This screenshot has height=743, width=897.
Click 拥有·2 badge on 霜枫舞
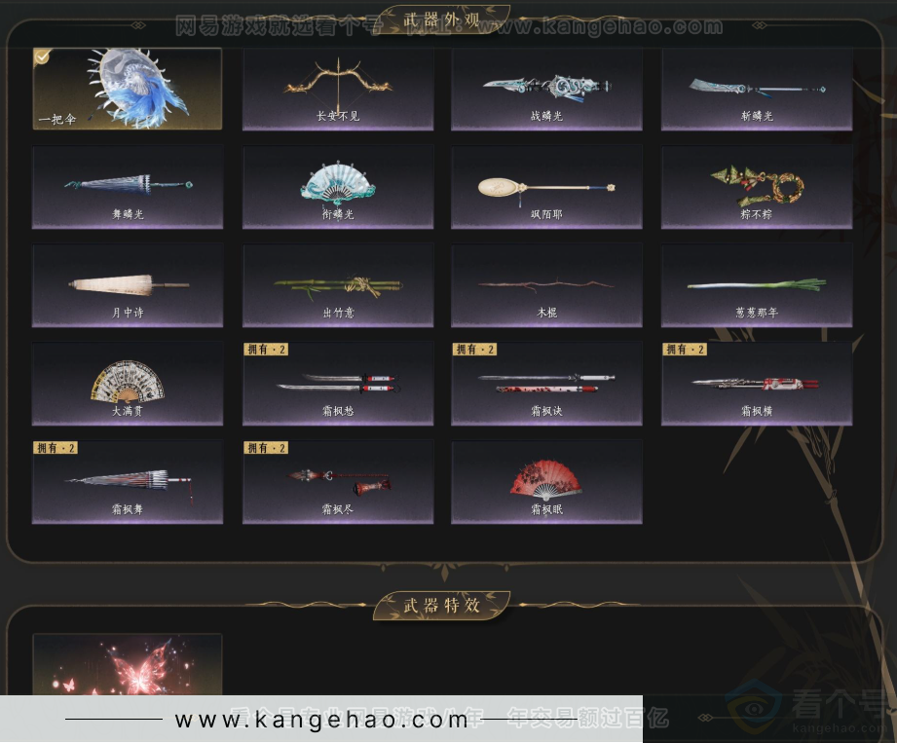point(55,448)
